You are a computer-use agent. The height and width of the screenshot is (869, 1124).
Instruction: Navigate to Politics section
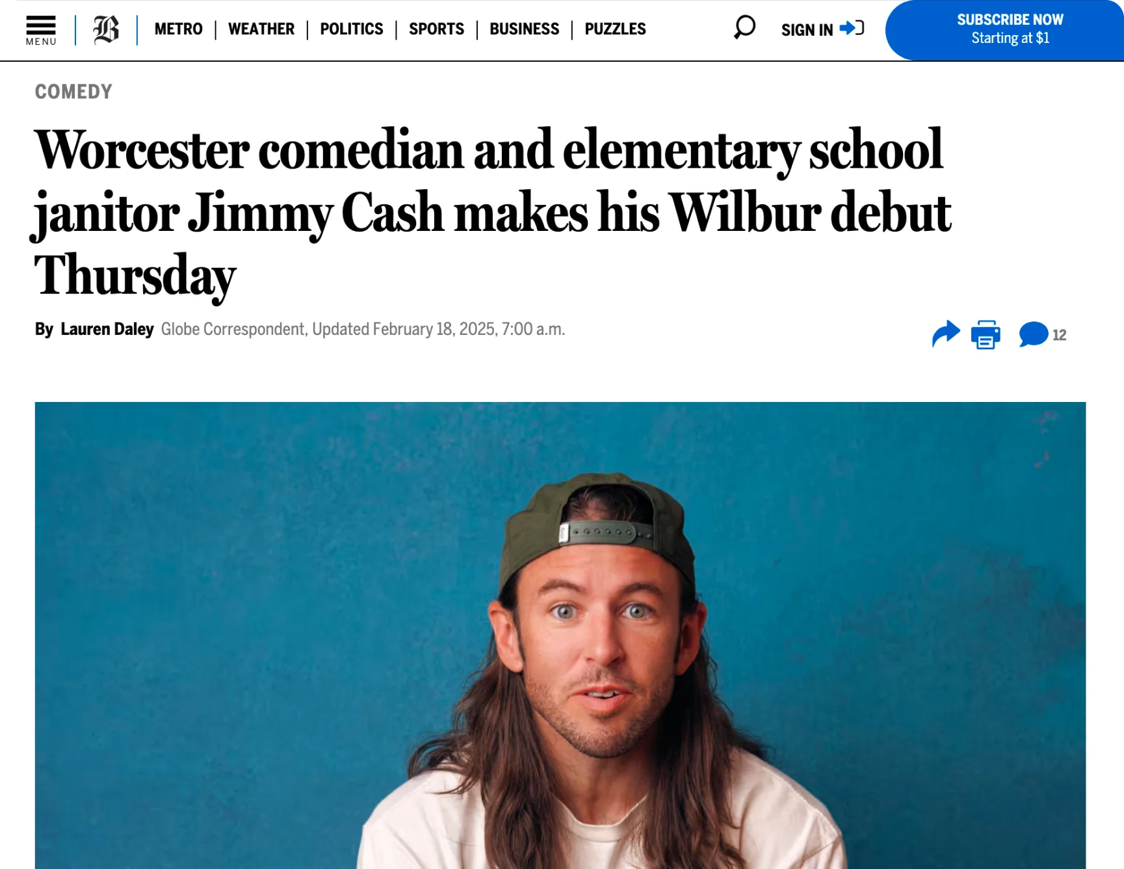click(x=352, y=29)
